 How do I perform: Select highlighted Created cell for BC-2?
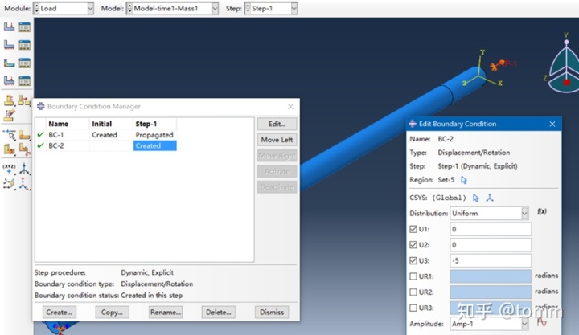[x=154, y=145]
